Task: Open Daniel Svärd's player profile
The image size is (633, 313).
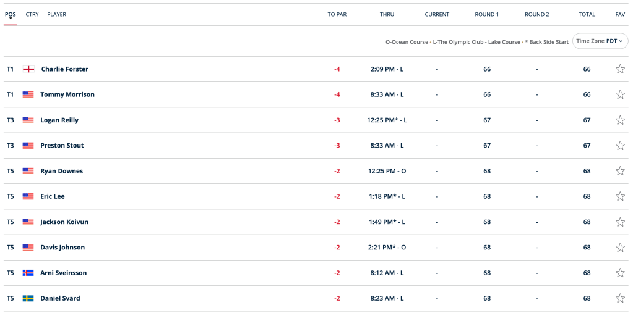Action: (x=60, y=298)
